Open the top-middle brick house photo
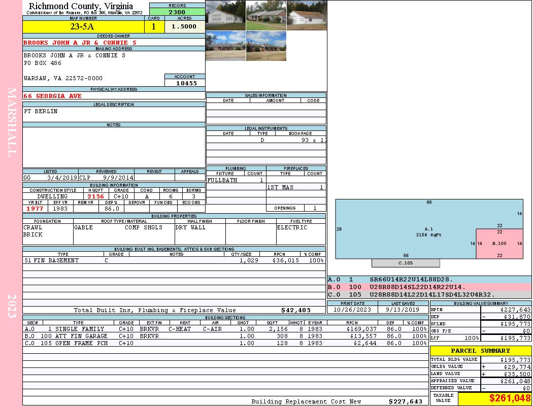The image size is (533, 406). (x=266, y=15)
